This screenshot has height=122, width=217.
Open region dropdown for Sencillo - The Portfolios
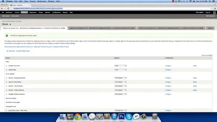coord(121,86)
